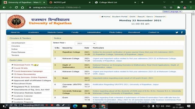Open the About Us menu
The image size is (195, 109).
pyautogui.click(x=15, y=32)
